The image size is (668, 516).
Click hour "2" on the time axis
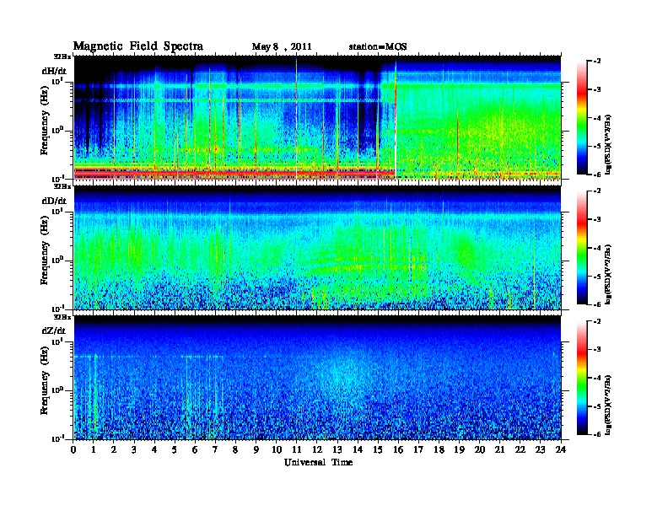(114, 450)
